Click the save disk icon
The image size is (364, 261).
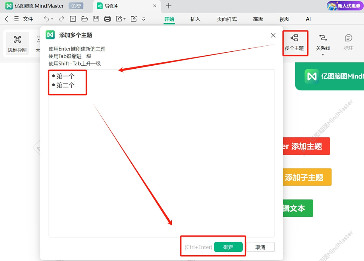point(96,19)
